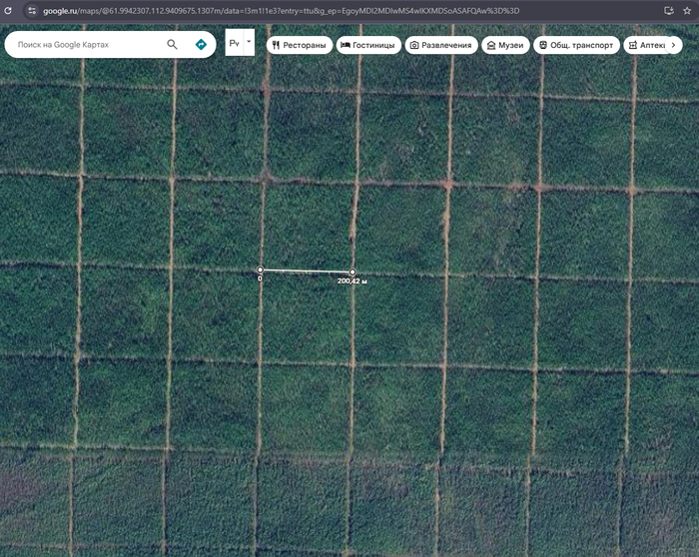Select the Гостиницы category chip
The height and width of the screenshot is (557, 699).
pyautogui.click(x=367, y=45)
